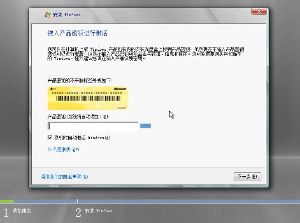
Task: Click the green setup progress bar segment
Action: (7, 201)
